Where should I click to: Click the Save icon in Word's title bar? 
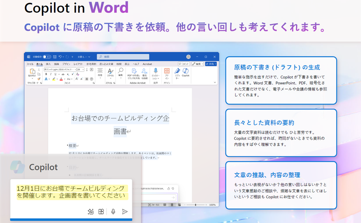point(55,56)
